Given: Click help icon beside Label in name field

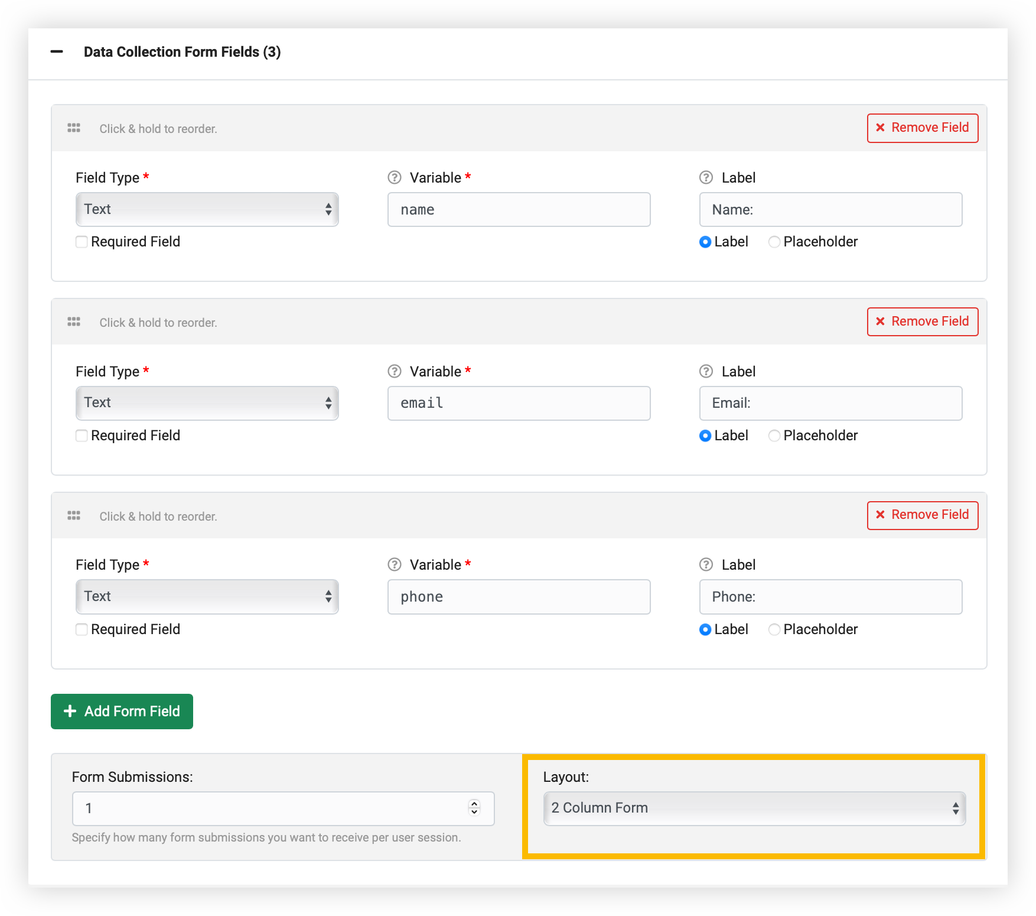Looking at the screenshot, I should click(x=706, y=178).
